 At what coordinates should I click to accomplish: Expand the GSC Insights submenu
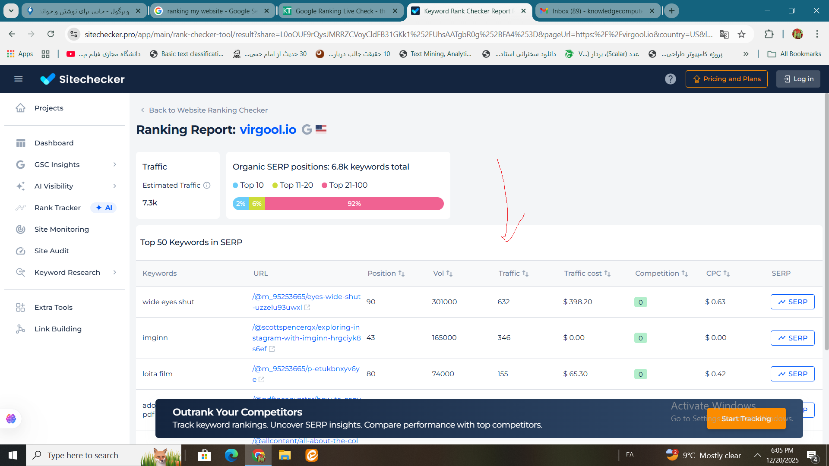(x=114, y=164)
